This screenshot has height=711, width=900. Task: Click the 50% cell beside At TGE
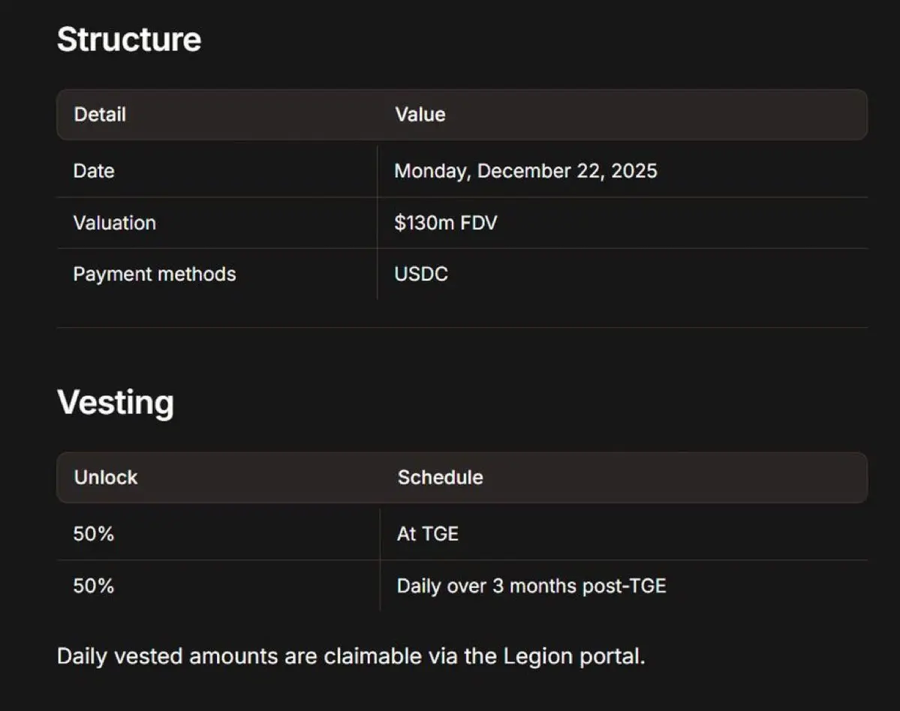[94, 534]
